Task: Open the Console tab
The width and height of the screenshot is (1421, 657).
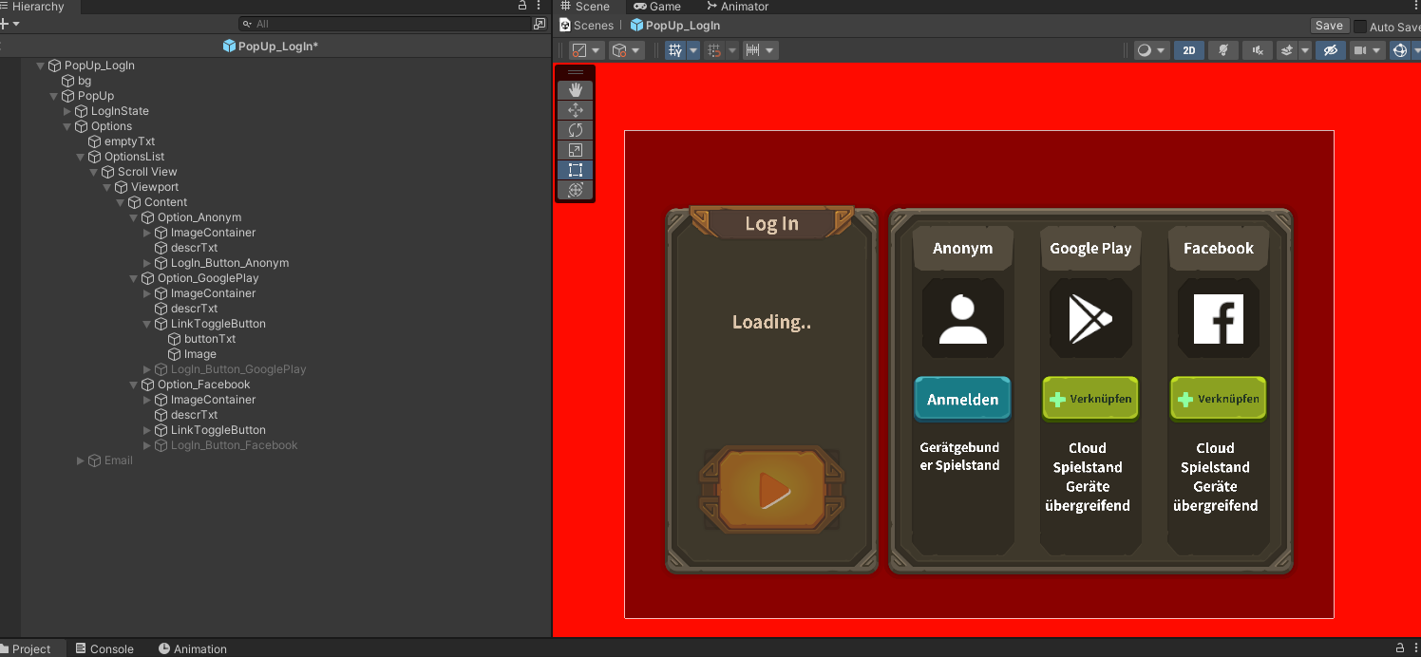Action: coord(104,648)
